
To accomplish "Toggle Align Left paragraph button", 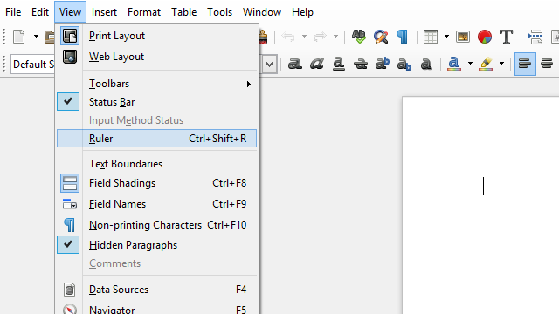I will 525,64.
